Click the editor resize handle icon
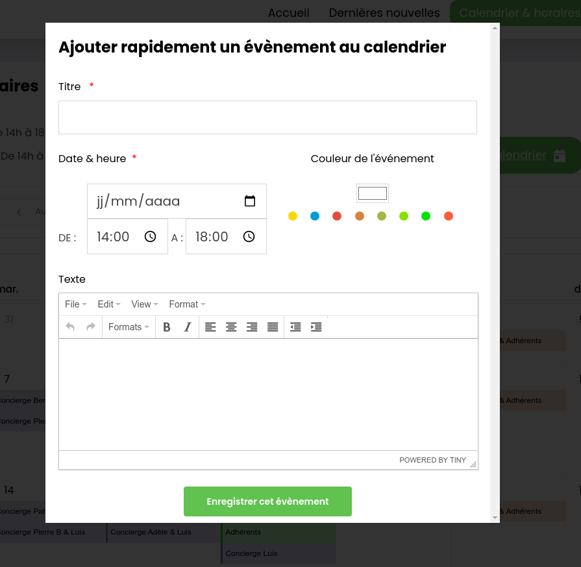 [473, 464]
